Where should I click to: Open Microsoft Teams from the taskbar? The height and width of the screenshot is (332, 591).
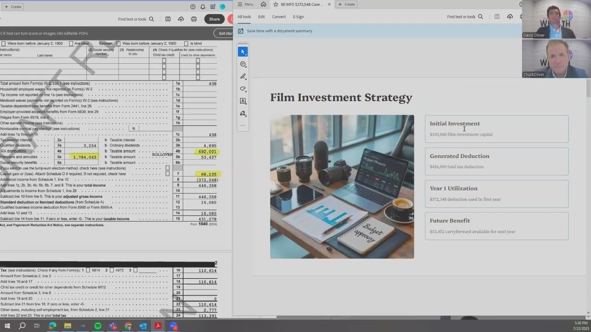(x=113, y=326)
